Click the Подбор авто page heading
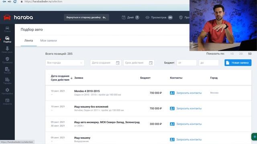This screenshot has height=144, width=257. (x=32, y=30)
